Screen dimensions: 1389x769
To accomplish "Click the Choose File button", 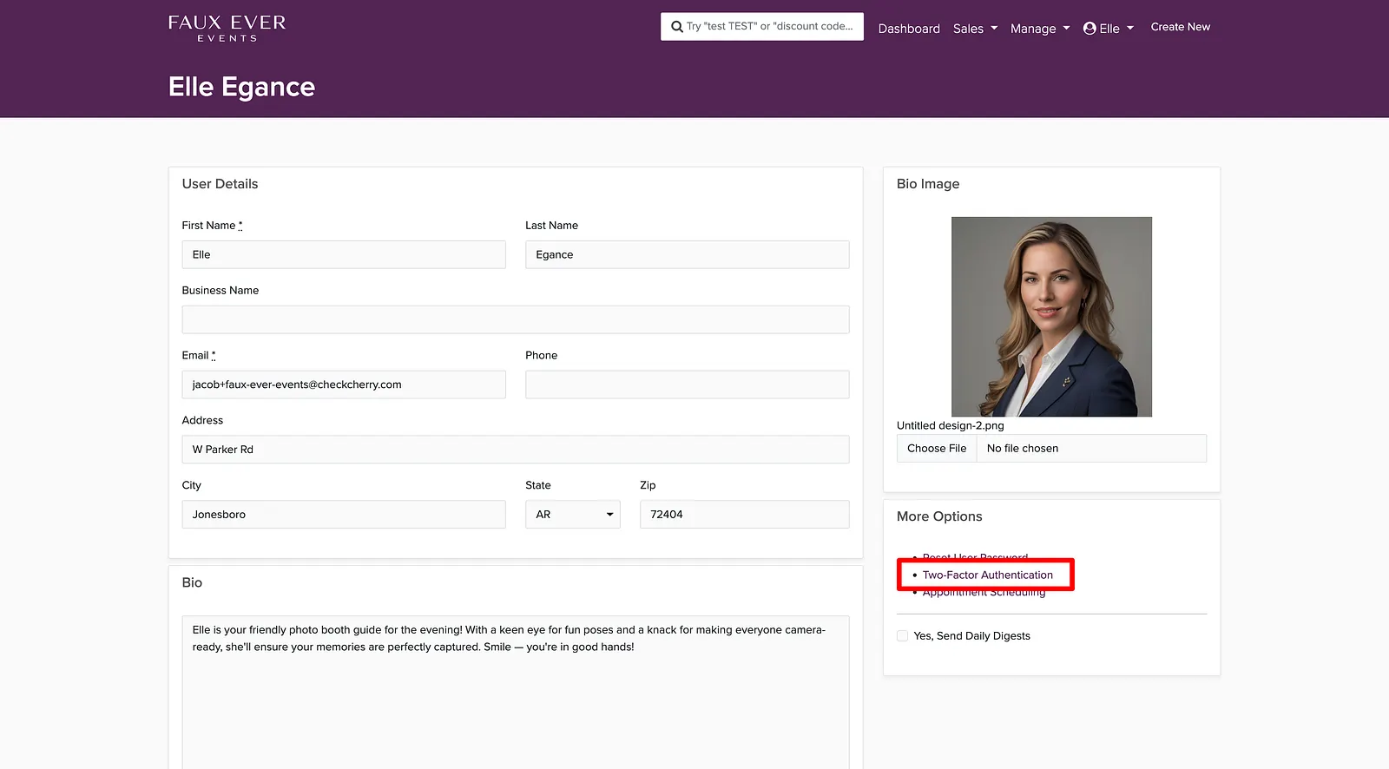I will (937, 449).
